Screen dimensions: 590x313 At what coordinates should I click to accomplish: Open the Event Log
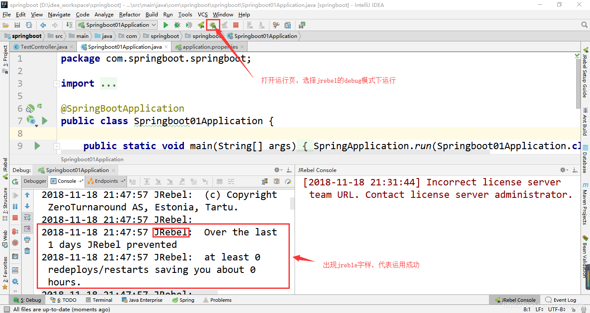561,300
